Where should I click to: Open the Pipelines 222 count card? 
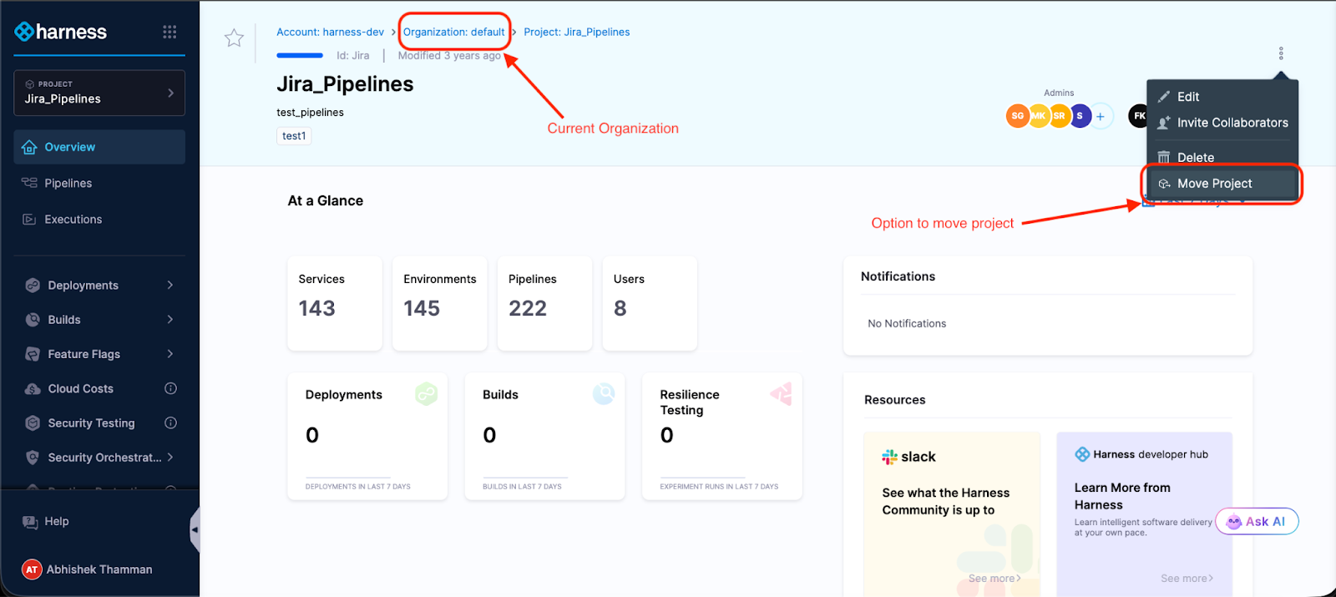click(x=544, y=304)
